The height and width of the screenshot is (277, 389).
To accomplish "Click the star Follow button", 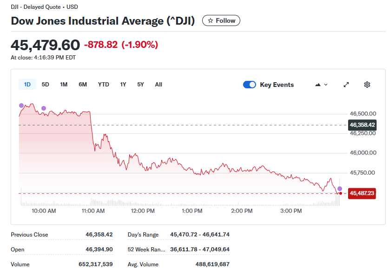I will pyautogui.click(x=221, y=20).
